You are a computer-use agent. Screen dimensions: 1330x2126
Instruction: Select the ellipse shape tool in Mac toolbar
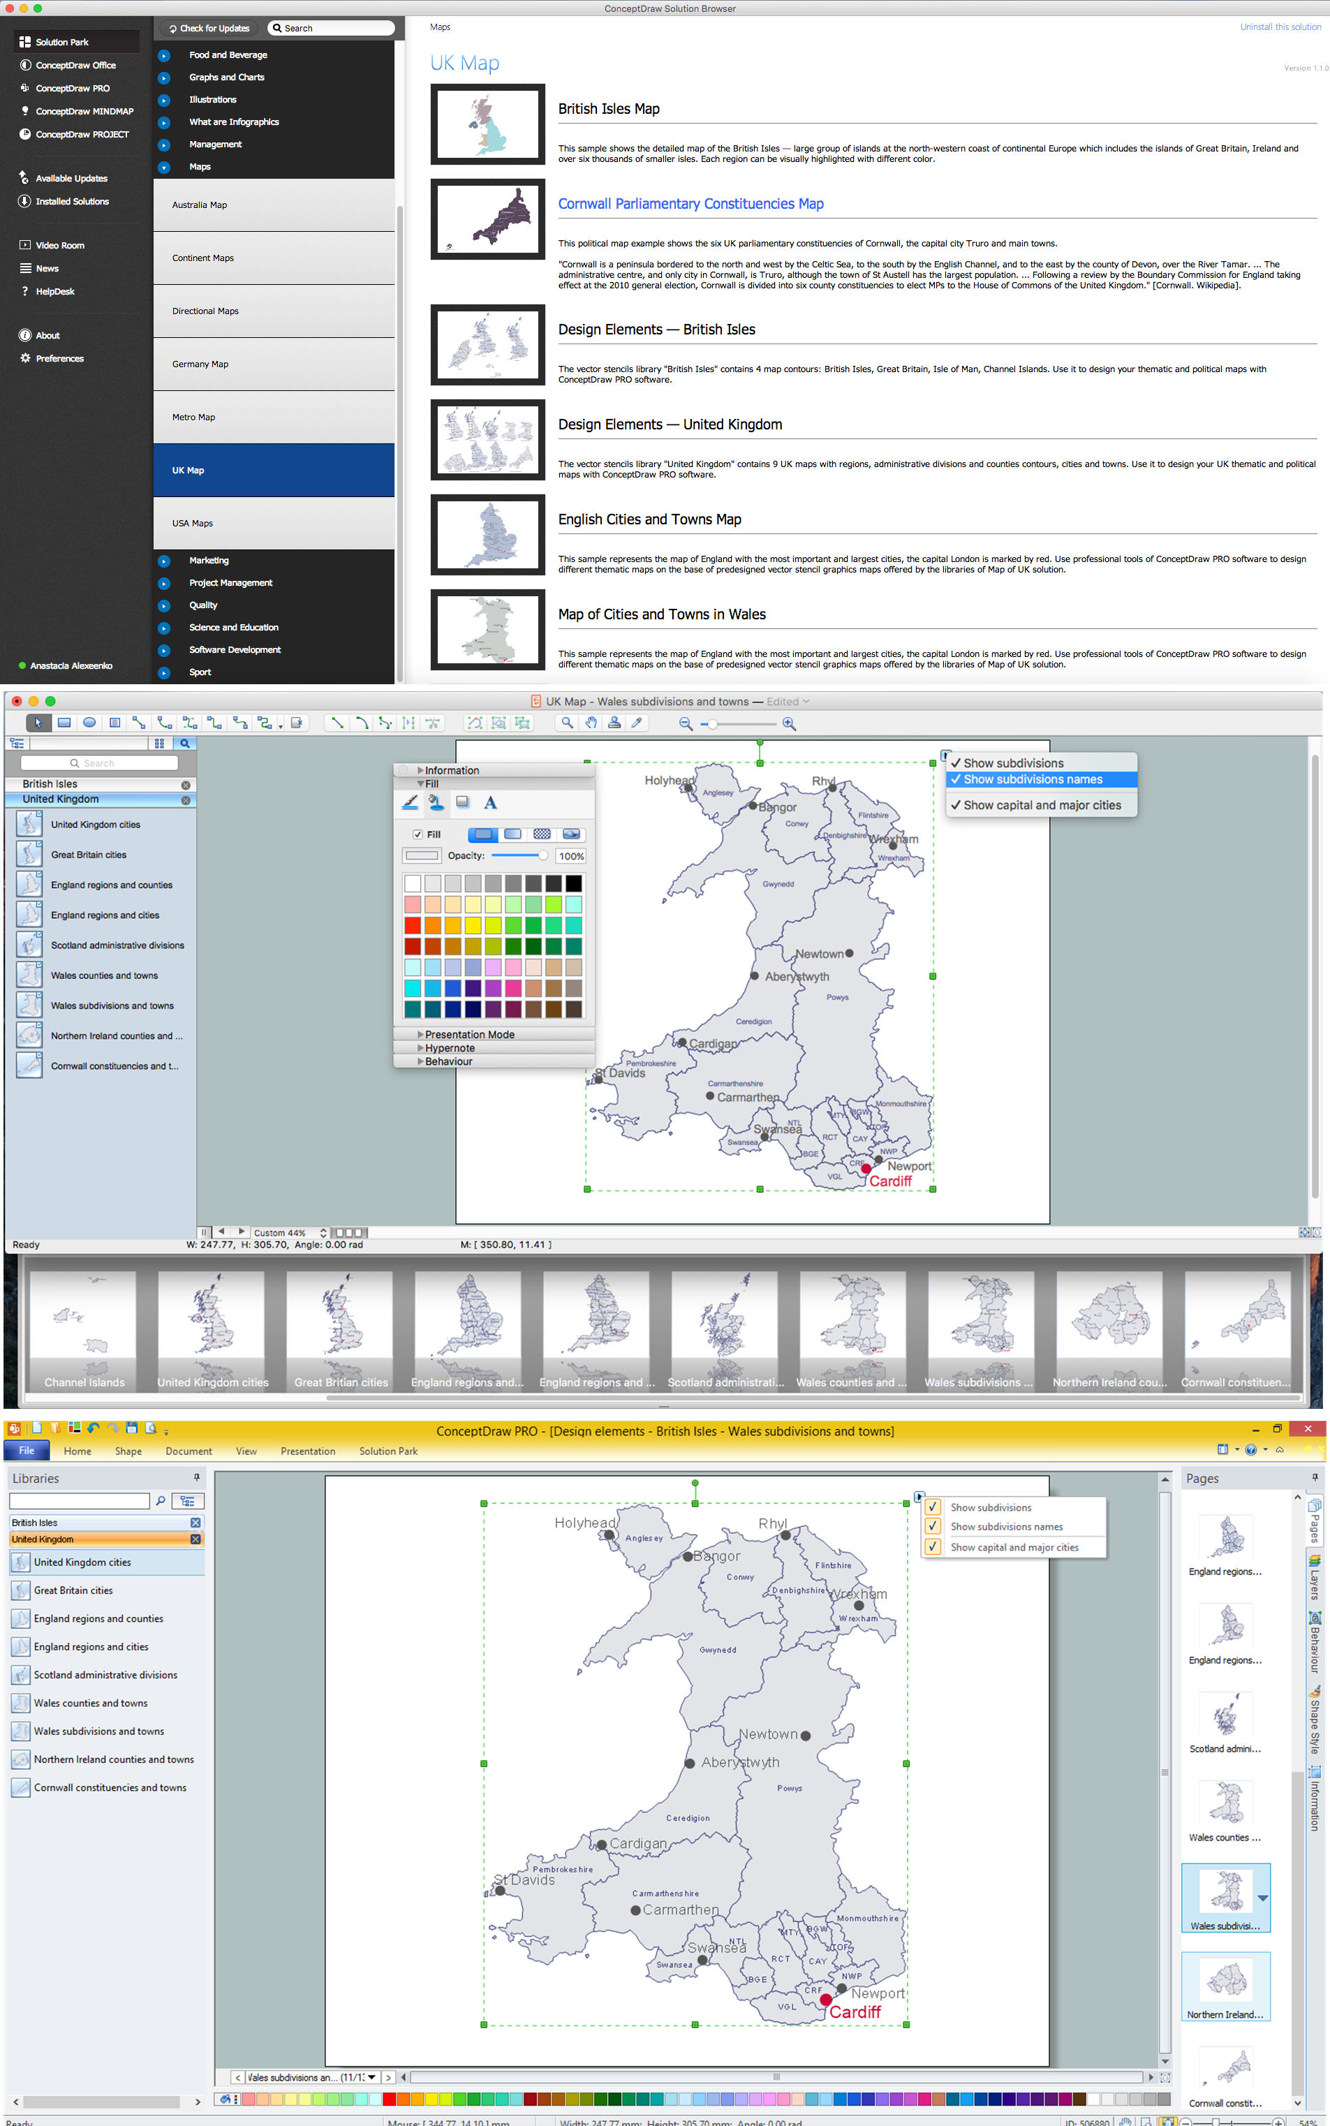[89, 722]
